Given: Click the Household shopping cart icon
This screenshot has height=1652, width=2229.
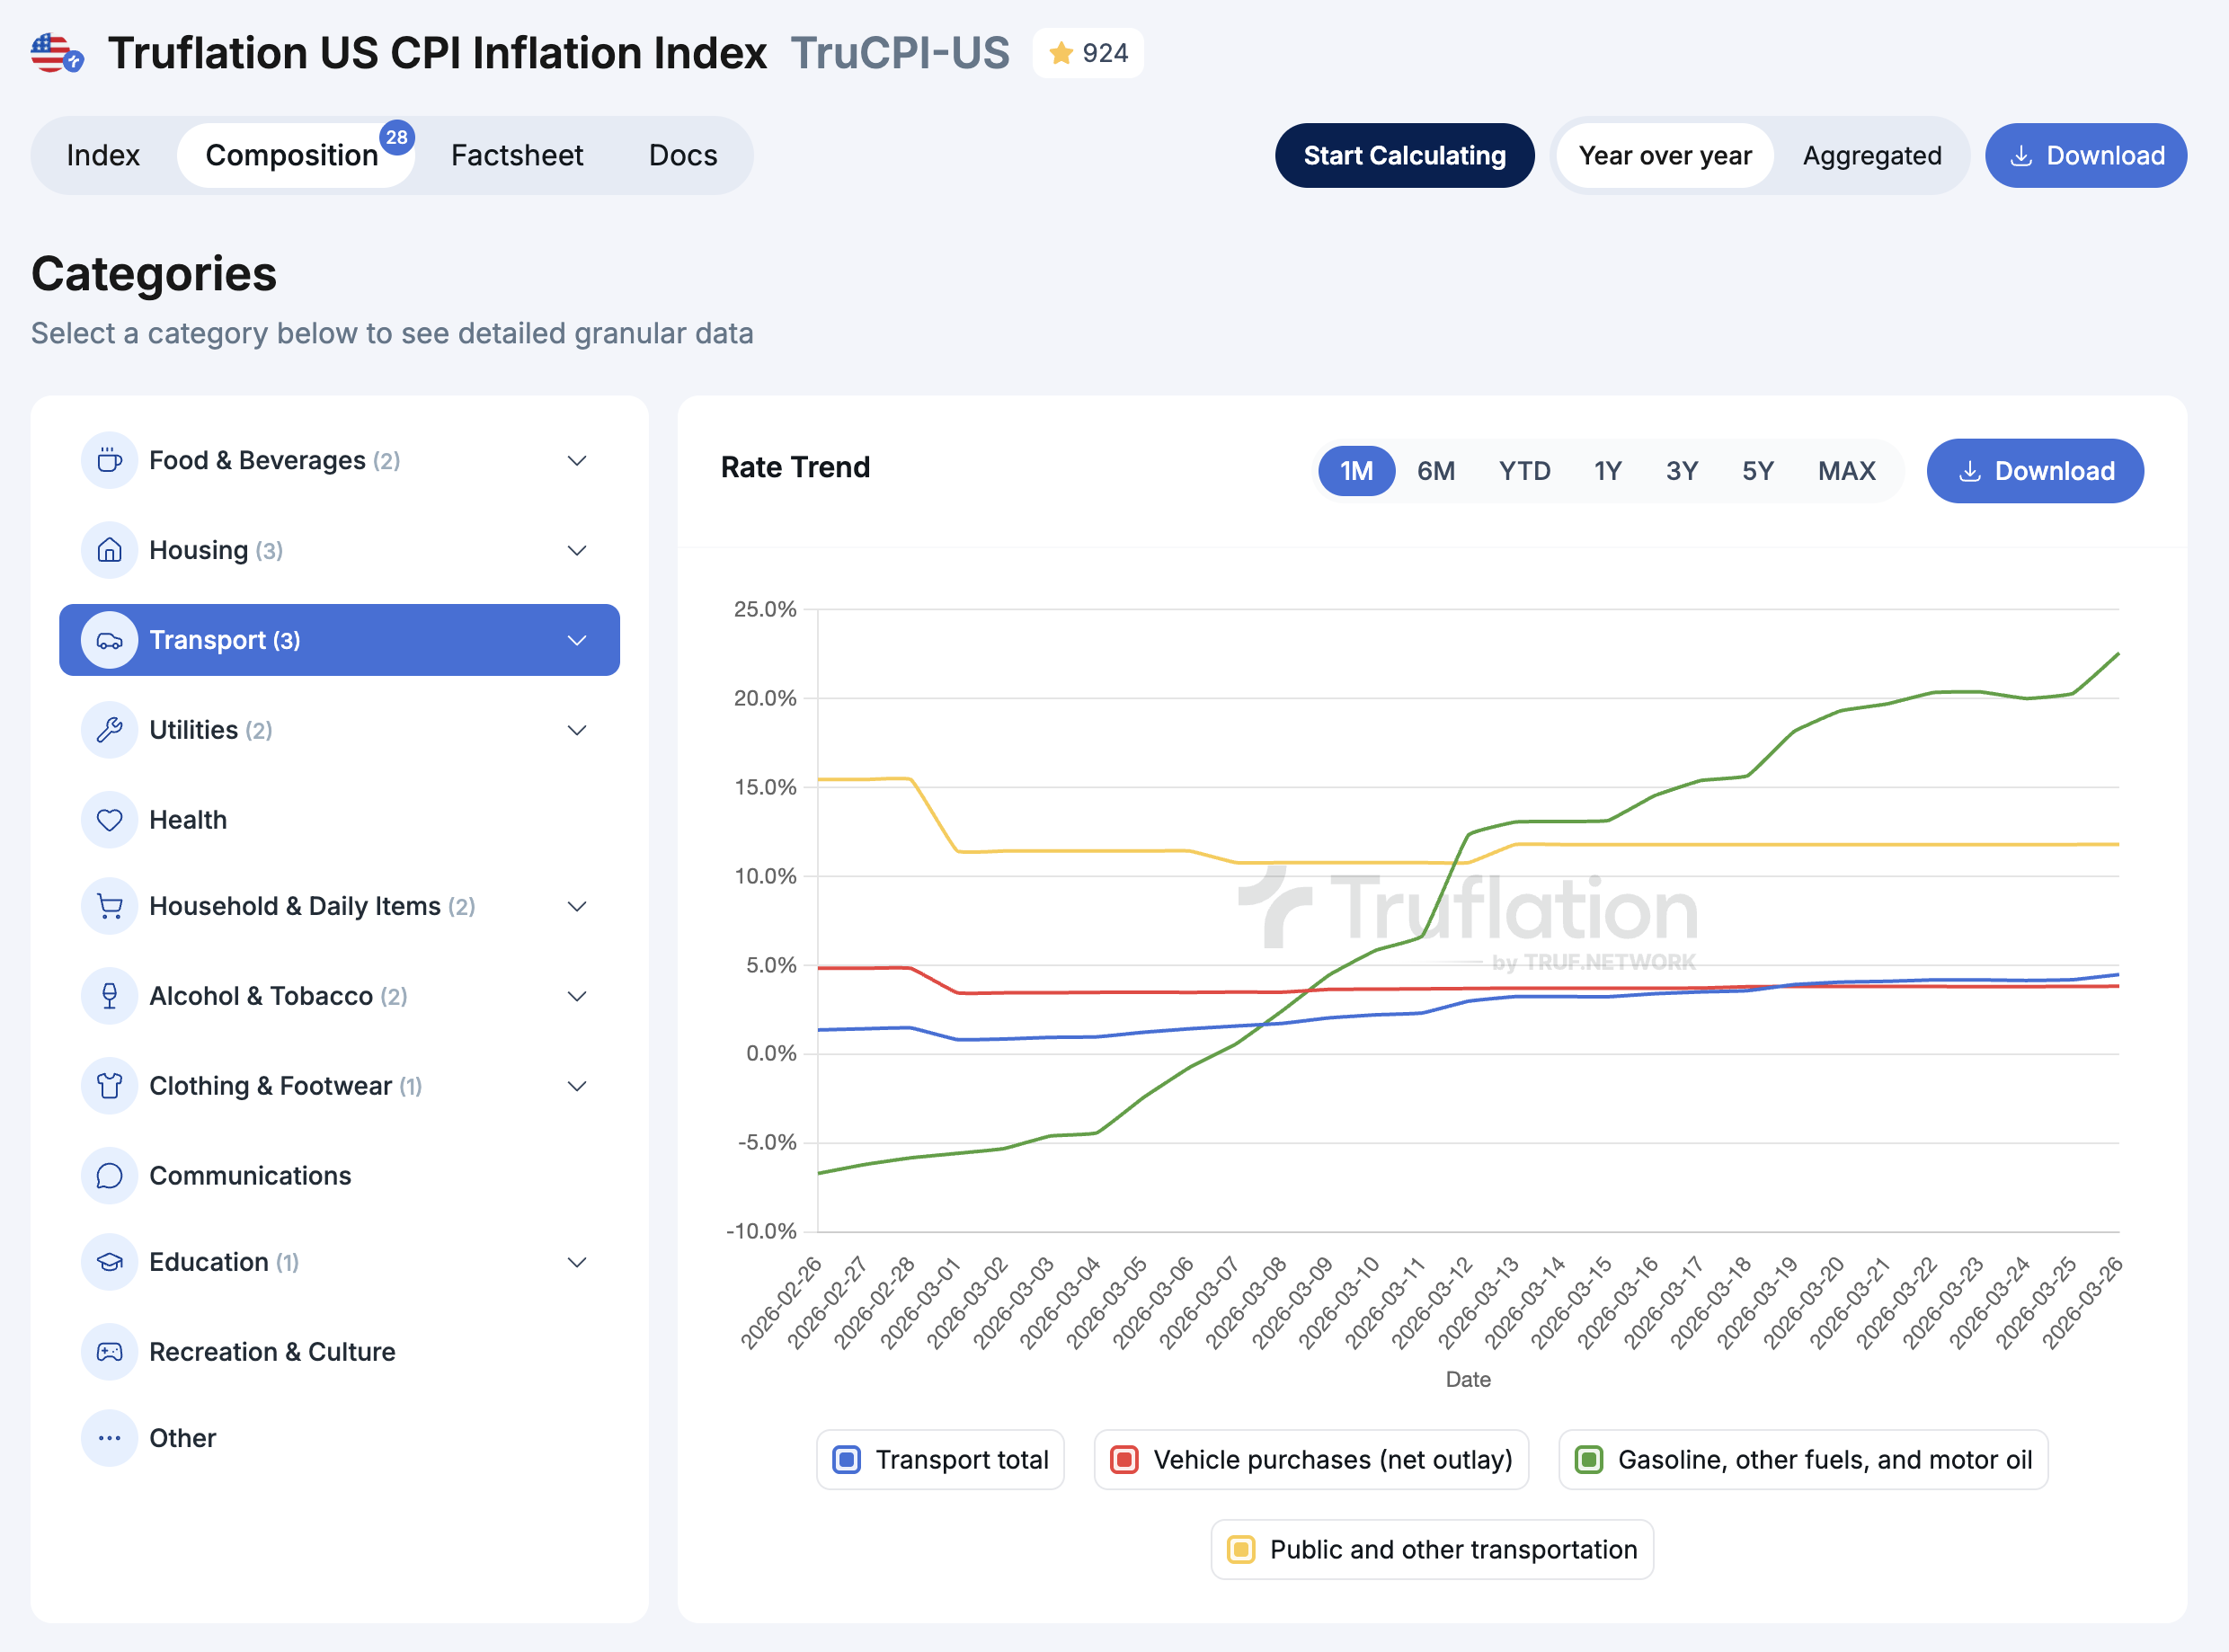Looking at the screenshot, I should (109, 906).
